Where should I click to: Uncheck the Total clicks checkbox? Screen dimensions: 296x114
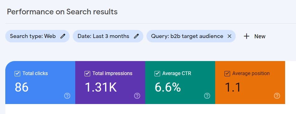tap(17, 74)
